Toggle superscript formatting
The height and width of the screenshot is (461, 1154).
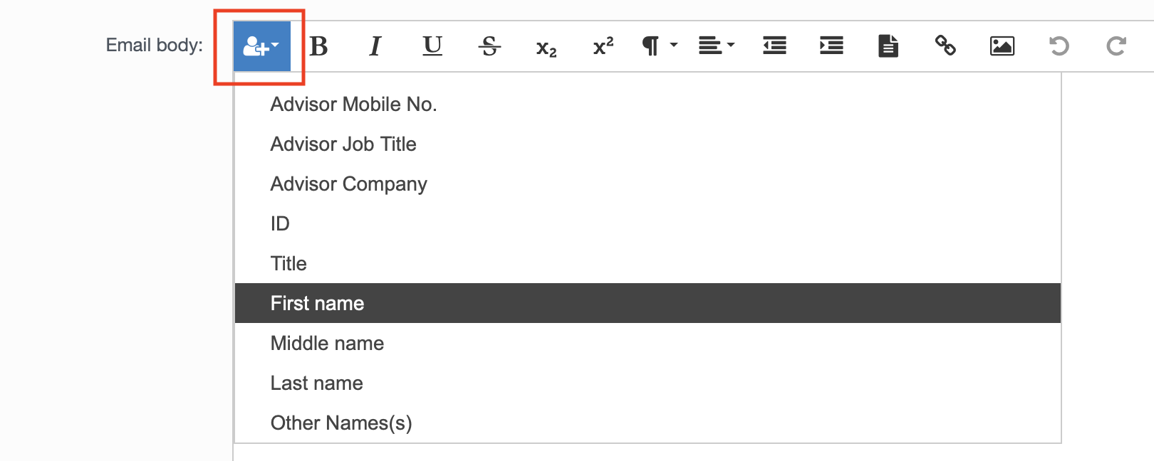click(602, 46)
